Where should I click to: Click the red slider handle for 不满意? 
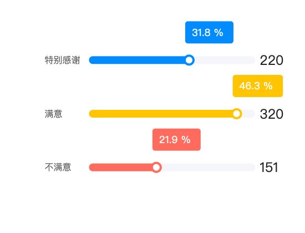tap(156, 167)
